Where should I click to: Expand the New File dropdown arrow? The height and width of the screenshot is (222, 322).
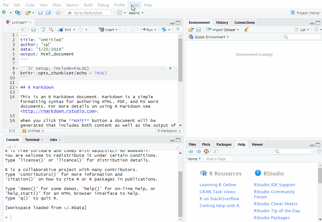(10, 13)
